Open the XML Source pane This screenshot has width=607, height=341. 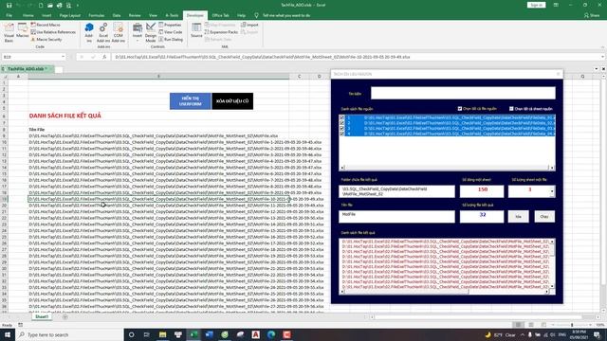(x=196, y=31)
